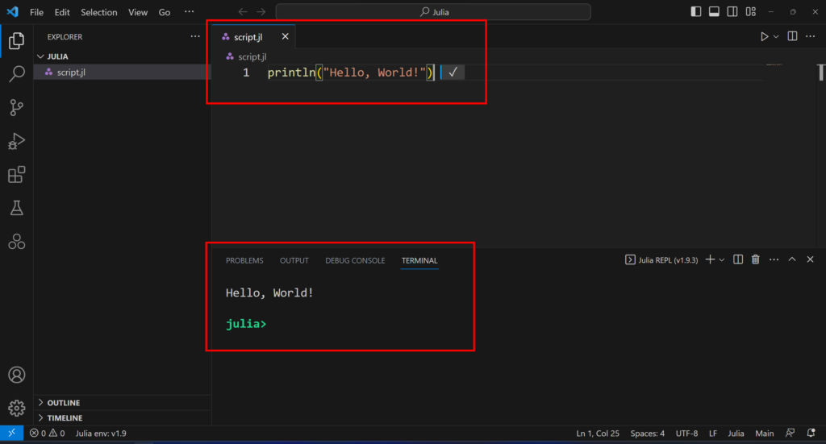Open the Julia view in activity bar

tap(16, 242)
